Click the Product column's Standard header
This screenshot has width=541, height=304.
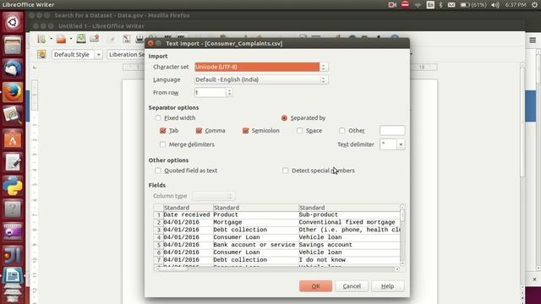click(255, 208)
